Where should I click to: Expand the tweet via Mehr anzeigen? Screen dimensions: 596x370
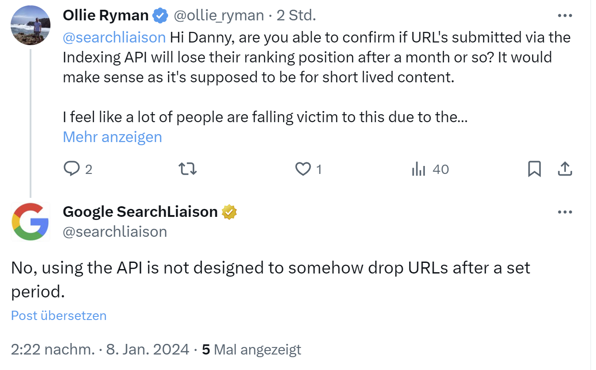tap(112, 137)
